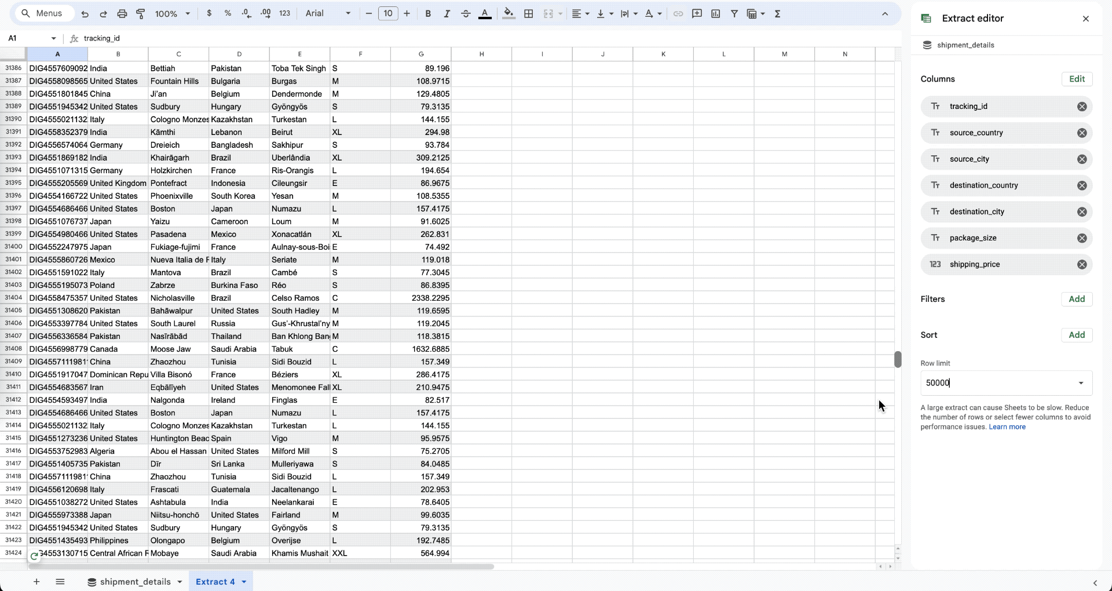Switch to the shipment_details sheet tab
1112x591 pixels.
(135, 582)
